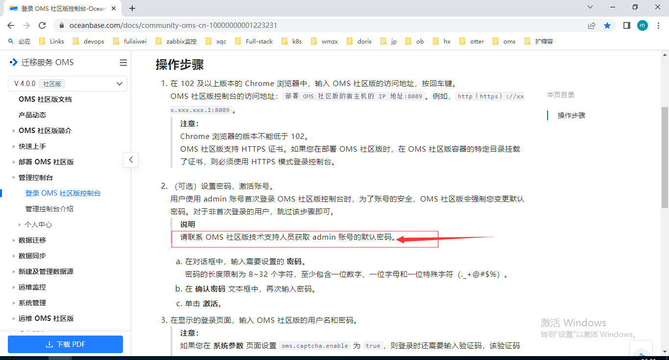Expand the 数据同步 section
Screen dimensions: 669x360
[x=14, y=256]
